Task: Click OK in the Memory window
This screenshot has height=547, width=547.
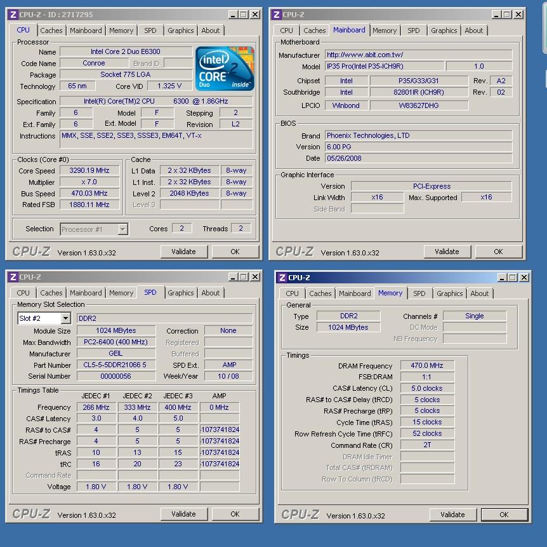Action: tap(504, 515)
